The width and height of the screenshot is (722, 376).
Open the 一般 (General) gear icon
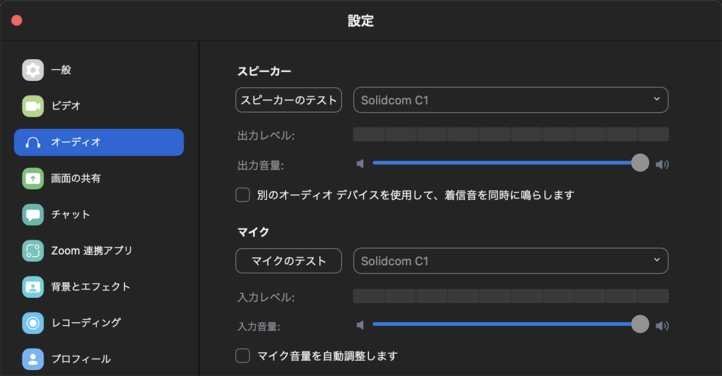33,70
